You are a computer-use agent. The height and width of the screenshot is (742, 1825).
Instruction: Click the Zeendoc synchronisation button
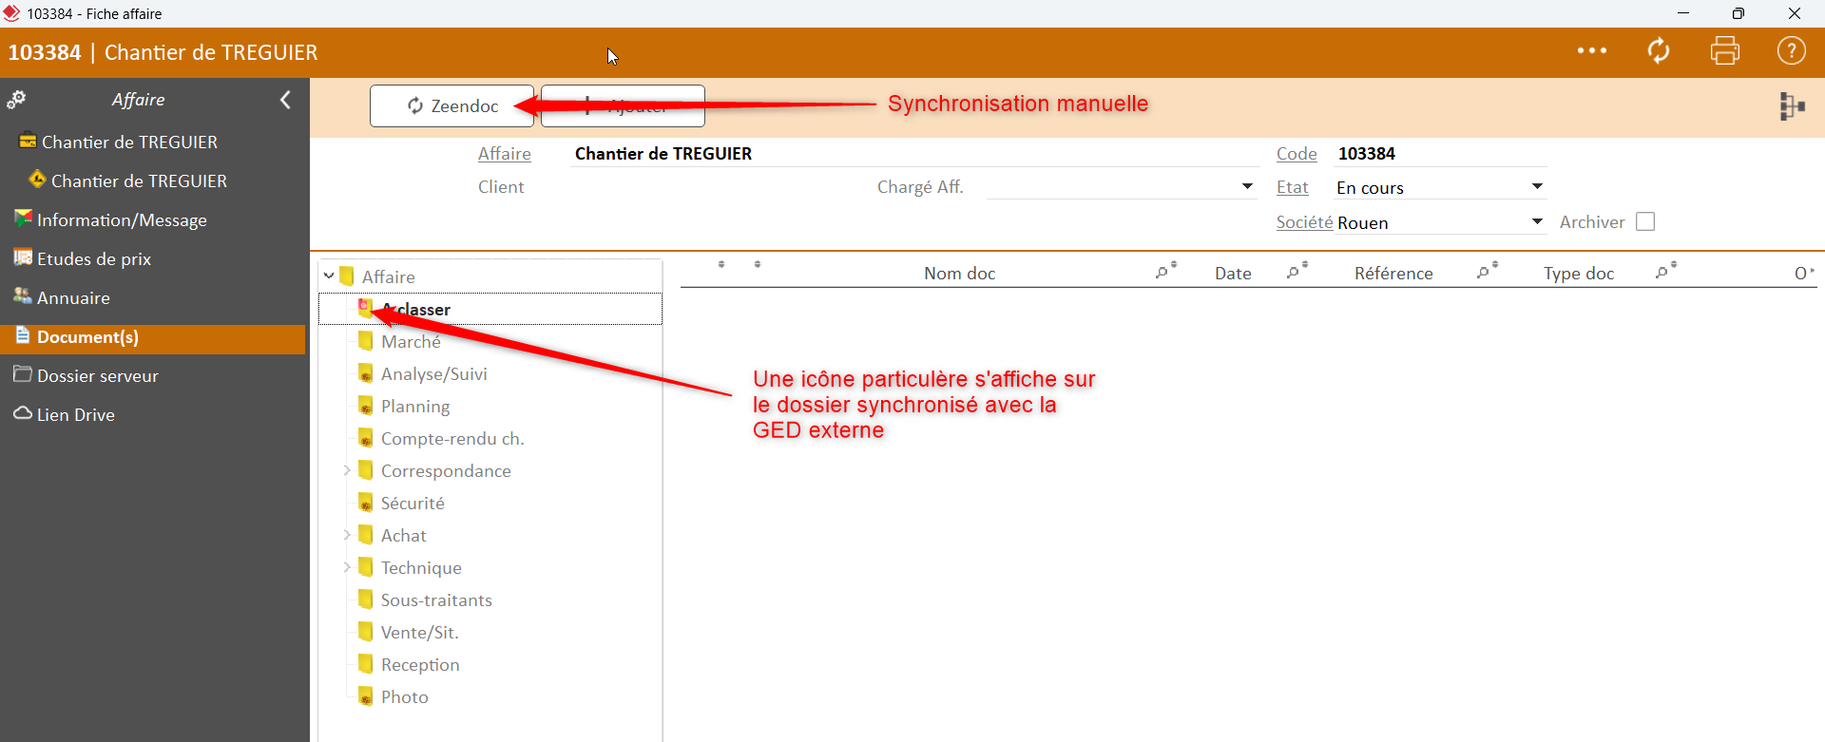click(x=451, y=105)
